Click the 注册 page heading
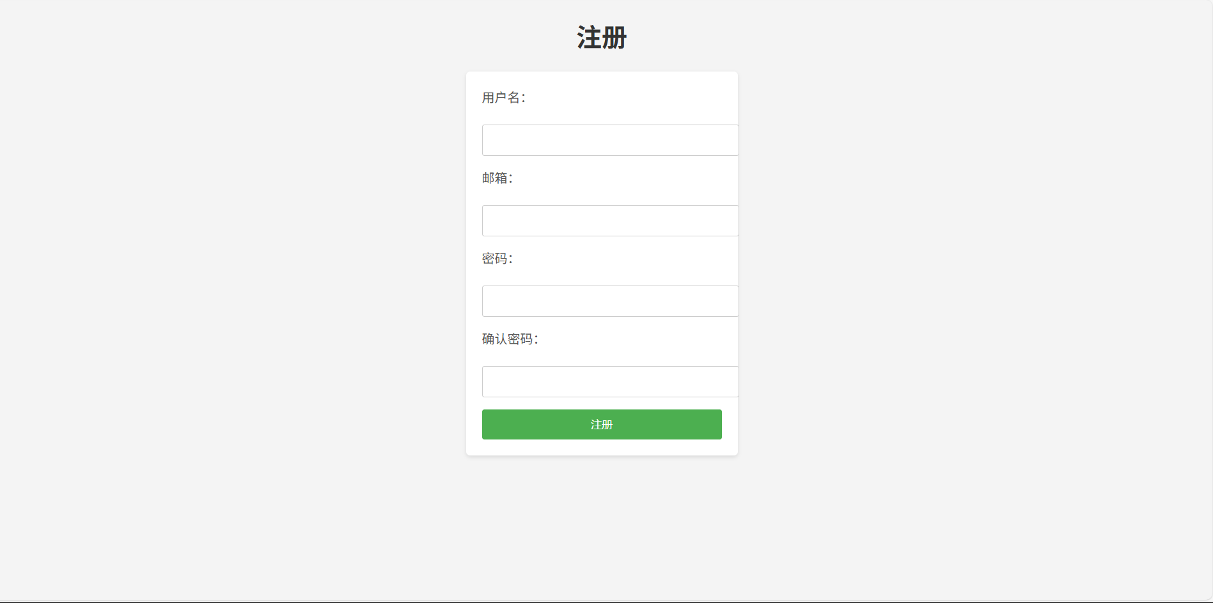The width and height of the screenshot is (1213, 603). tap(602, 38)
